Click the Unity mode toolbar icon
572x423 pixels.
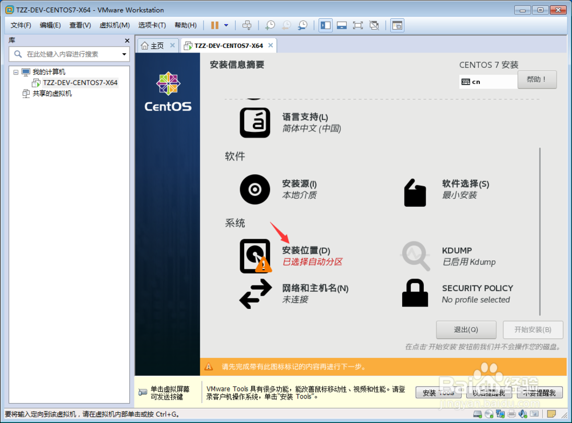pos(374,25)
